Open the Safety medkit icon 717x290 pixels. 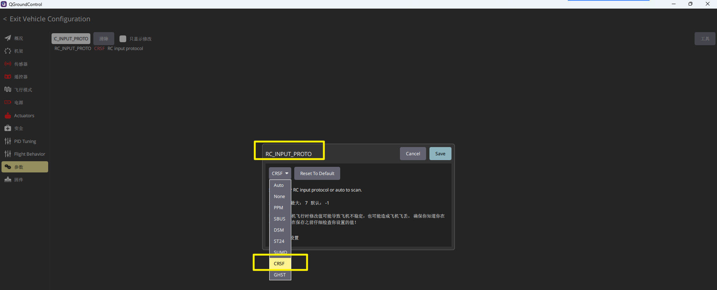click(x=8, y=128)
